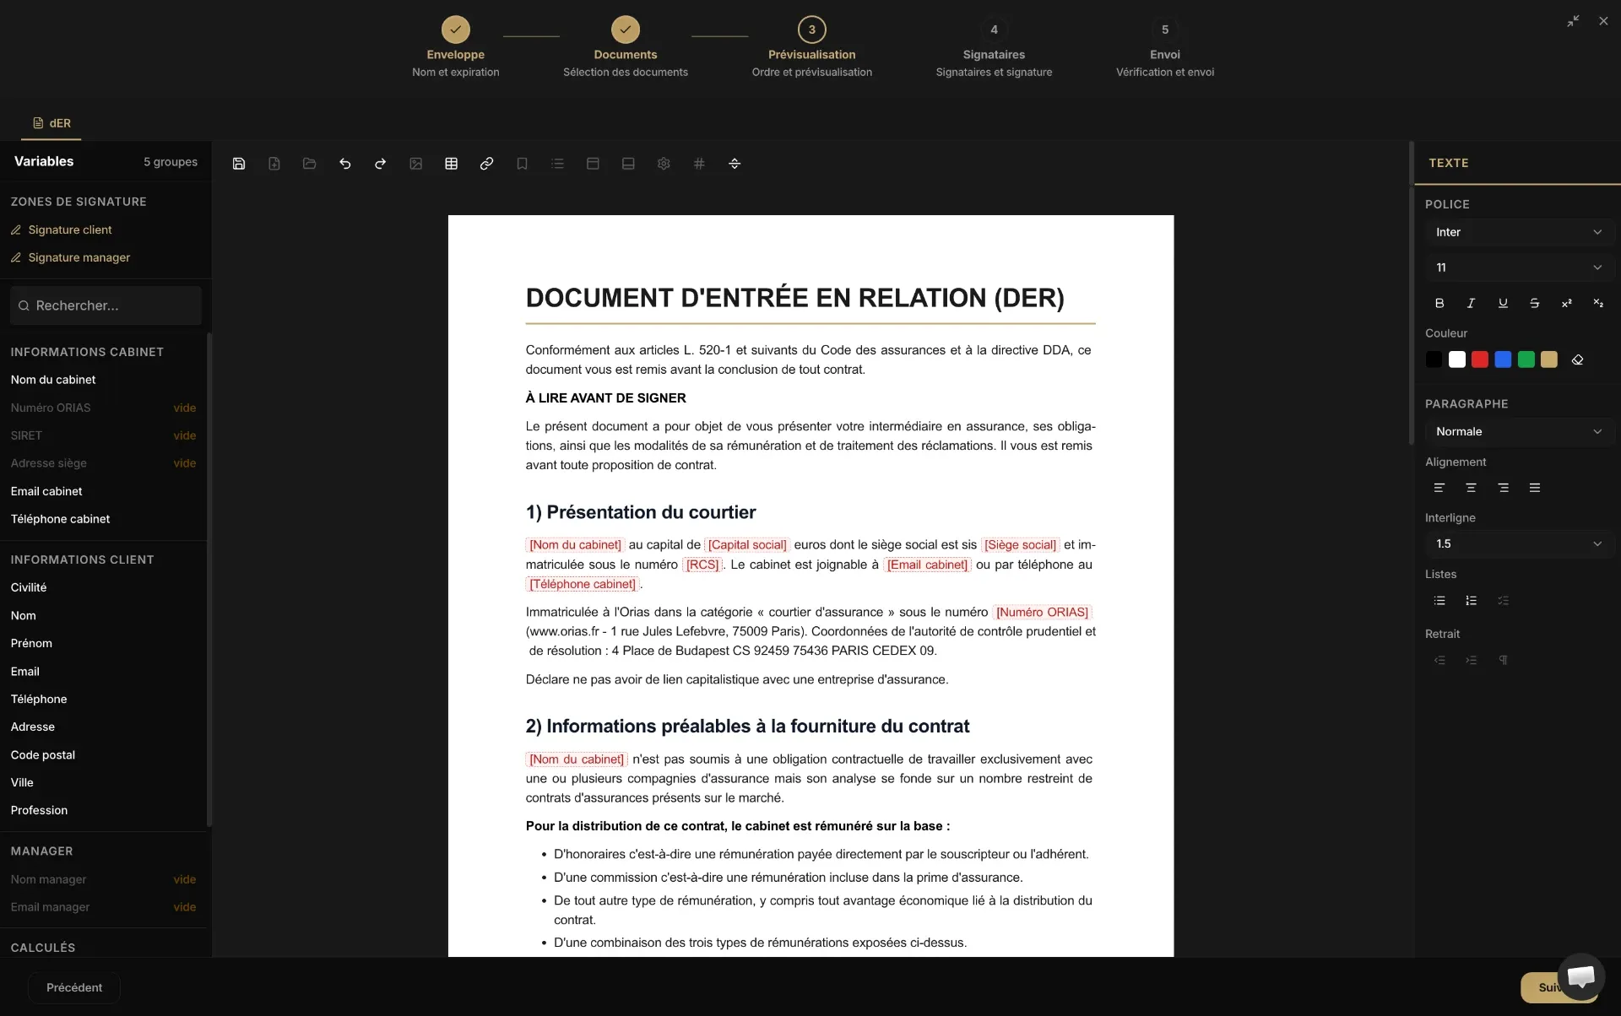Screen dimensions: 1621x1016
Task: Redo the last edit
Action: pyautogui.click(x=381, y=164)
